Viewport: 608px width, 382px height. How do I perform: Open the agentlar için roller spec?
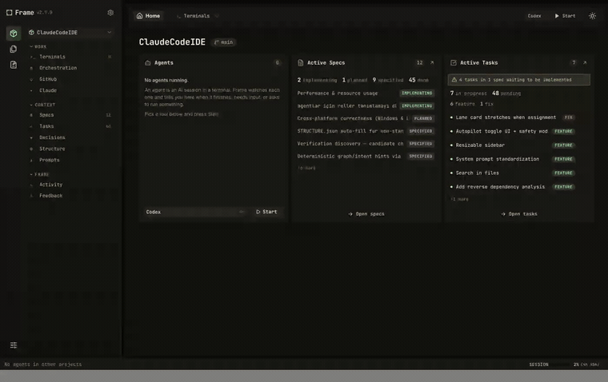coord(366,105)
